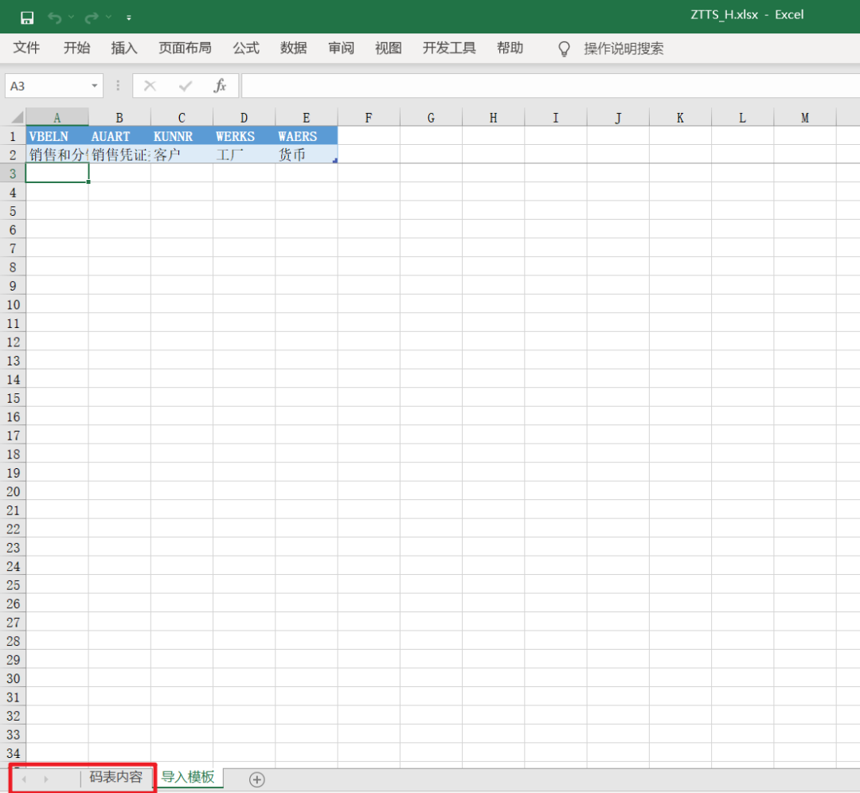Open the 公式 ribbon tab

(x=246, y=49)
